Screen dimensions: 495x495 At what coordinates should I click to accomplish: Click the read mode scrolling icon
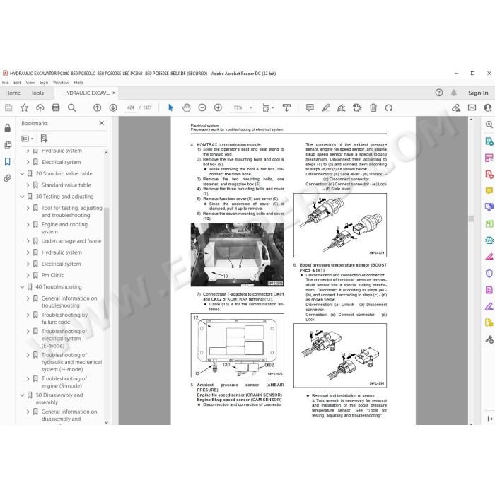(286, 107)
